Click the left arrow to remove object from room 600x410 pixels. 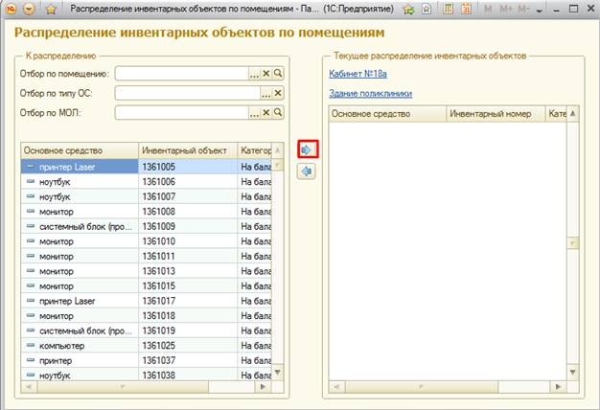click(307, 171)
